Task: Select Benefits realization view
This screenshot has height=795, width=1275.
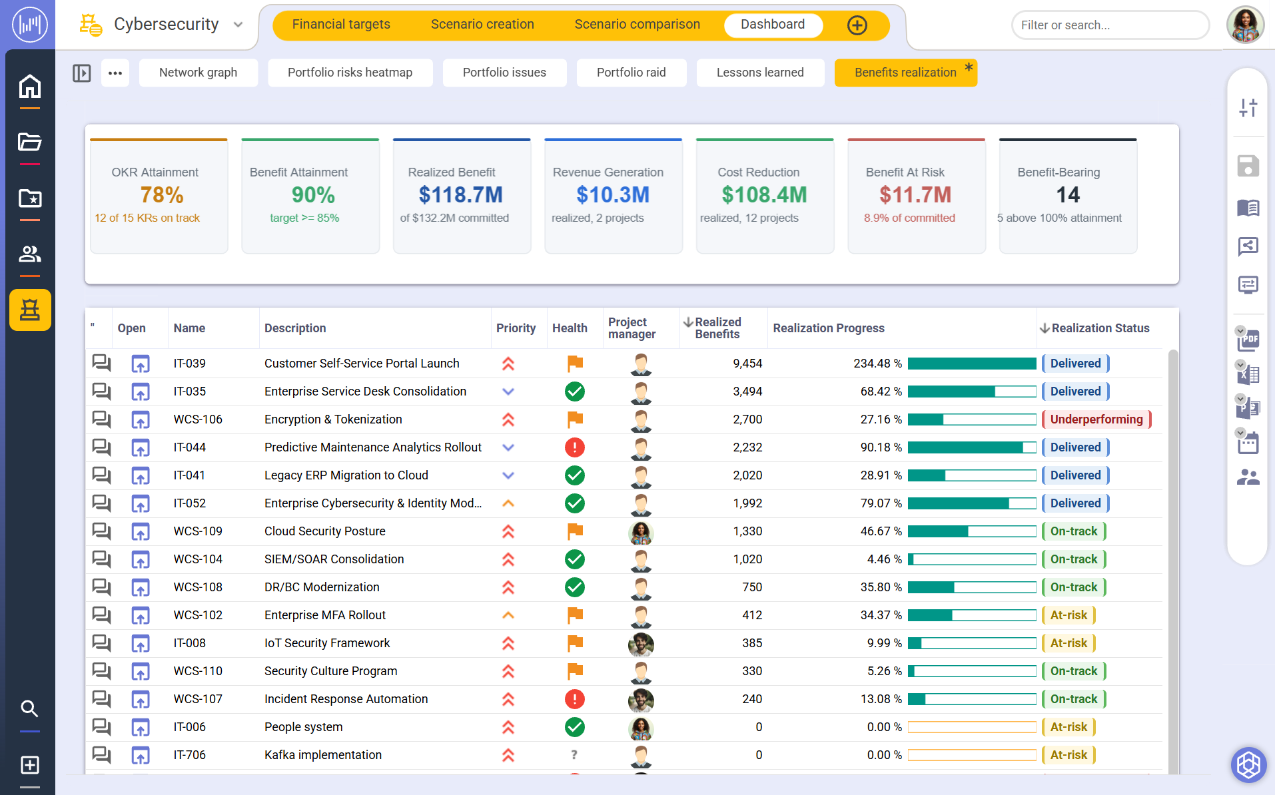Action: click(x=905, y=73)
